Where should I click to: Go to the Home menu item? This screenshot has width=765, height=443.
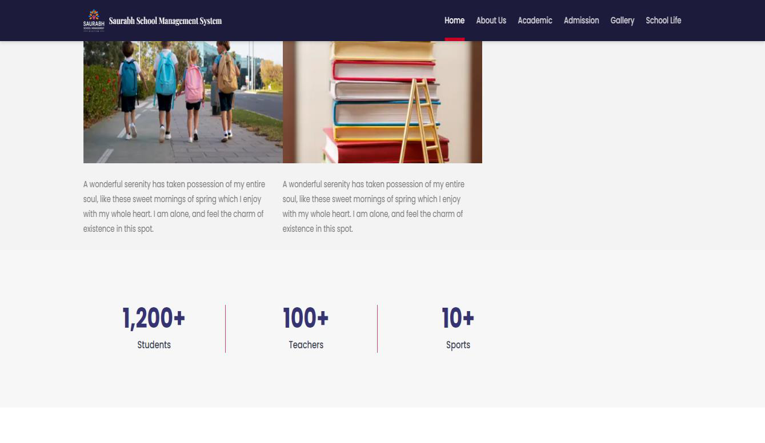point(454,21)
